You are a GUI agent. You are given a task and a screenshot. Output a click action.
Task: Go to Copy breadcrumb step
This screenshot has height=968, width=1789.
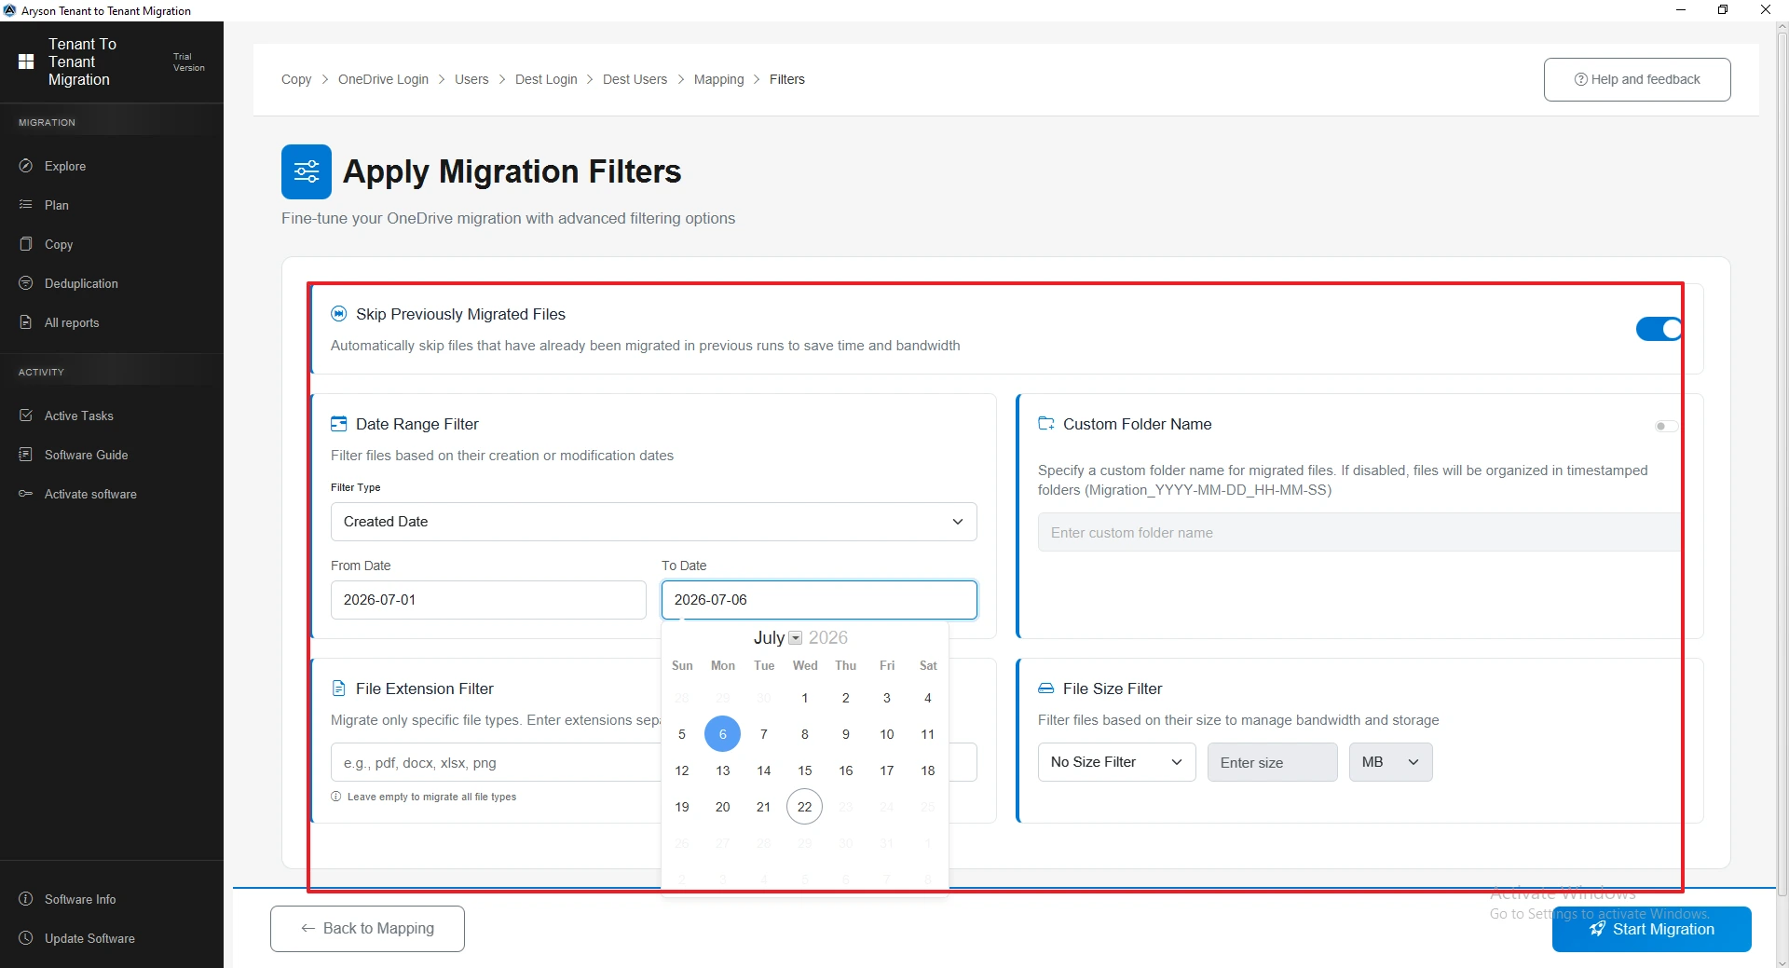click(296, 79)
